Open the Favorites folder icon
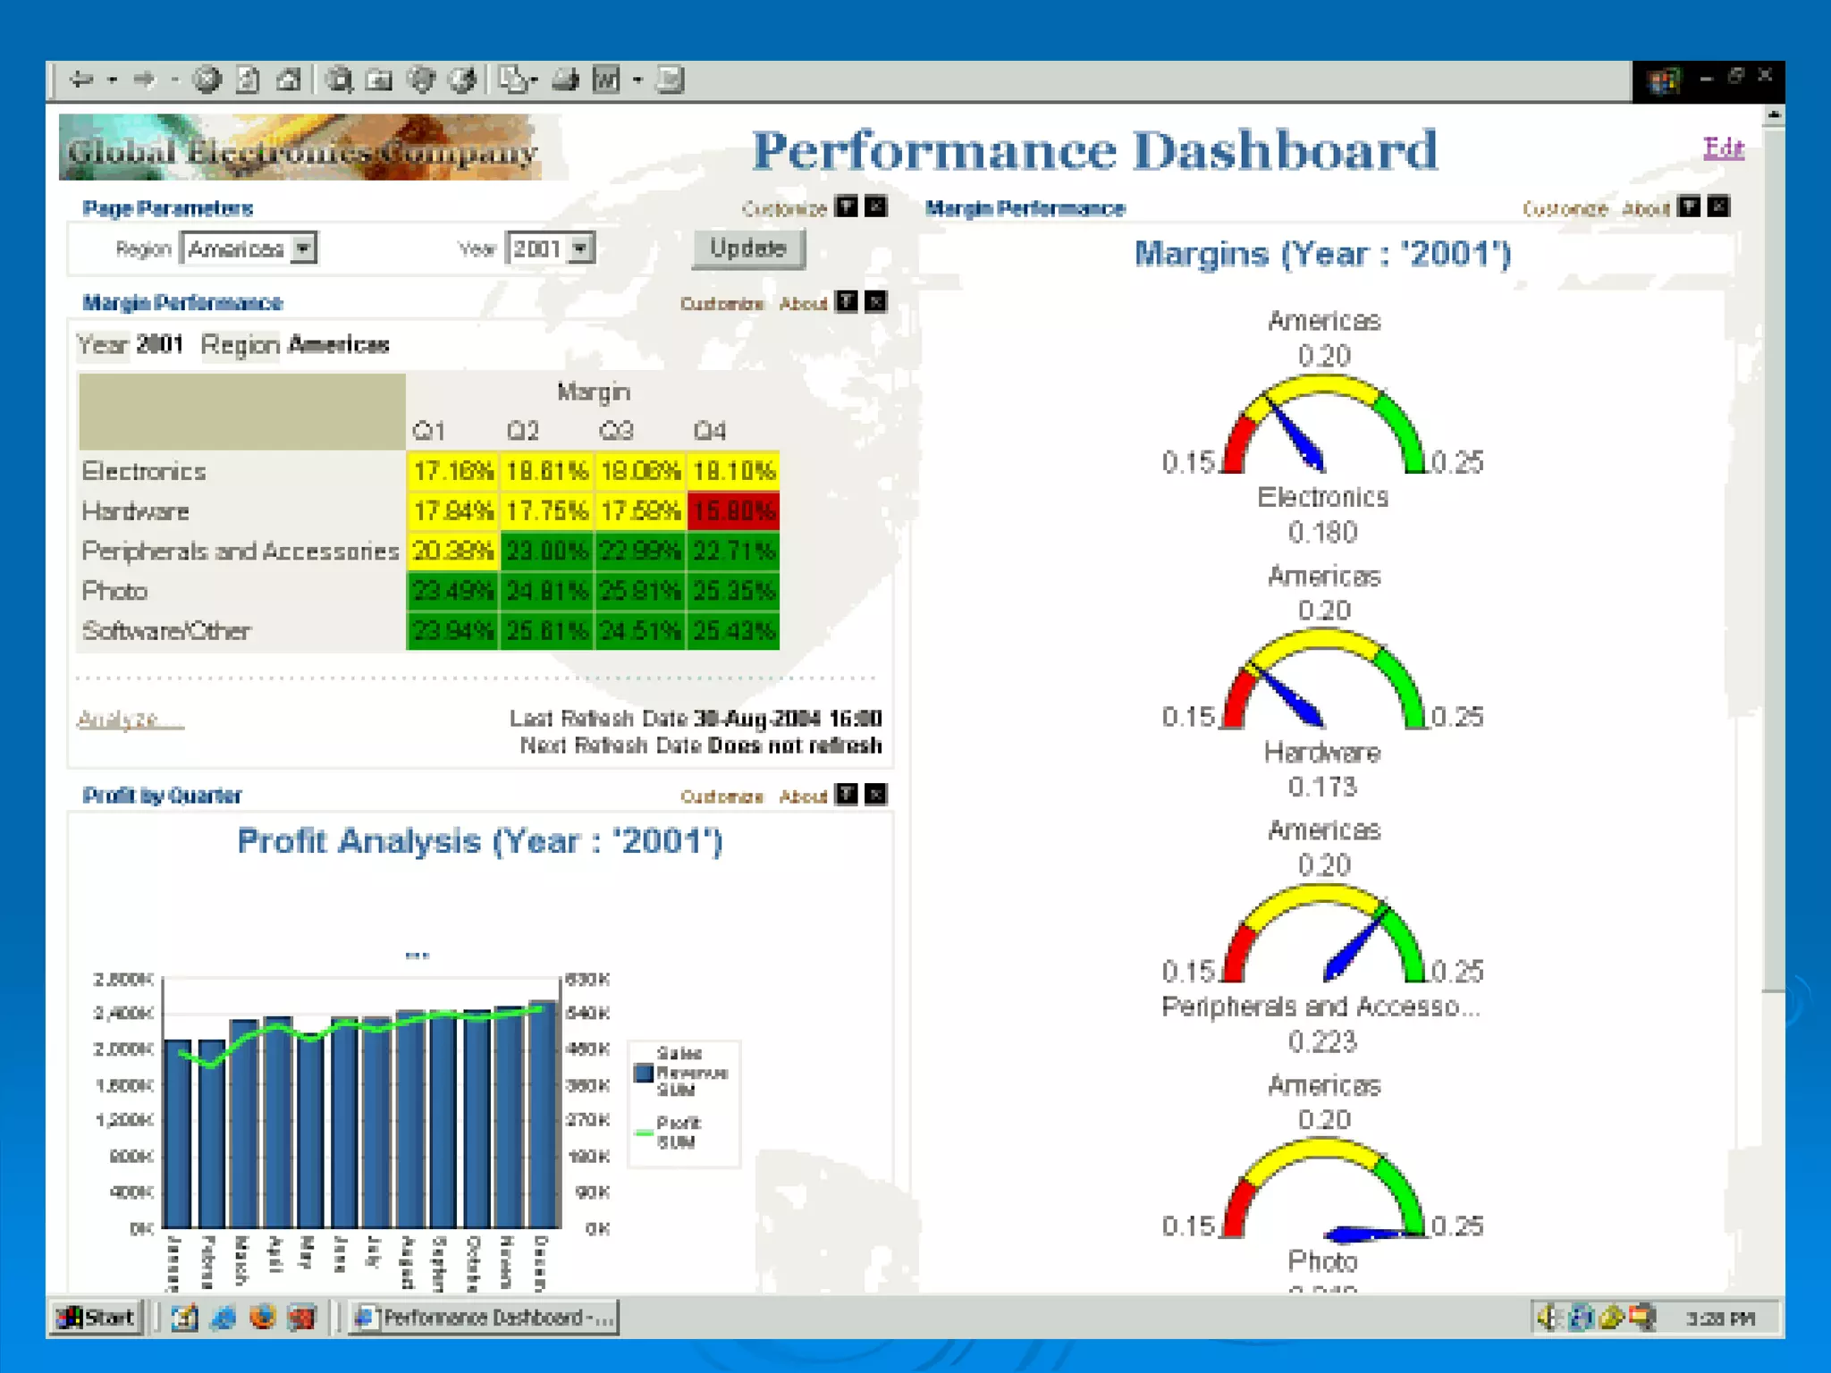The width and height of the screenshot is (1831, 1373). tap(380, 80)
